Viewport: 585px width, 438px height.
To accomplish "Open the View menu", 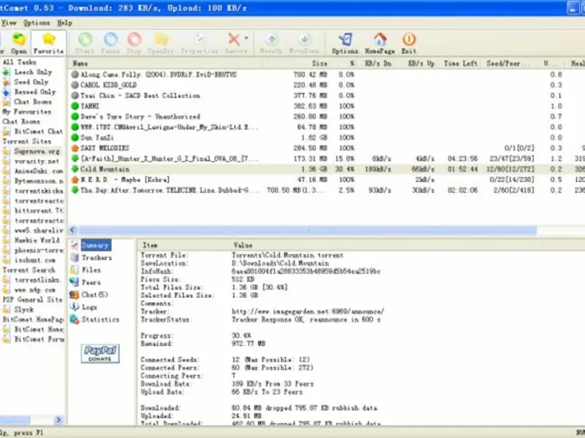I will [9, 23].
